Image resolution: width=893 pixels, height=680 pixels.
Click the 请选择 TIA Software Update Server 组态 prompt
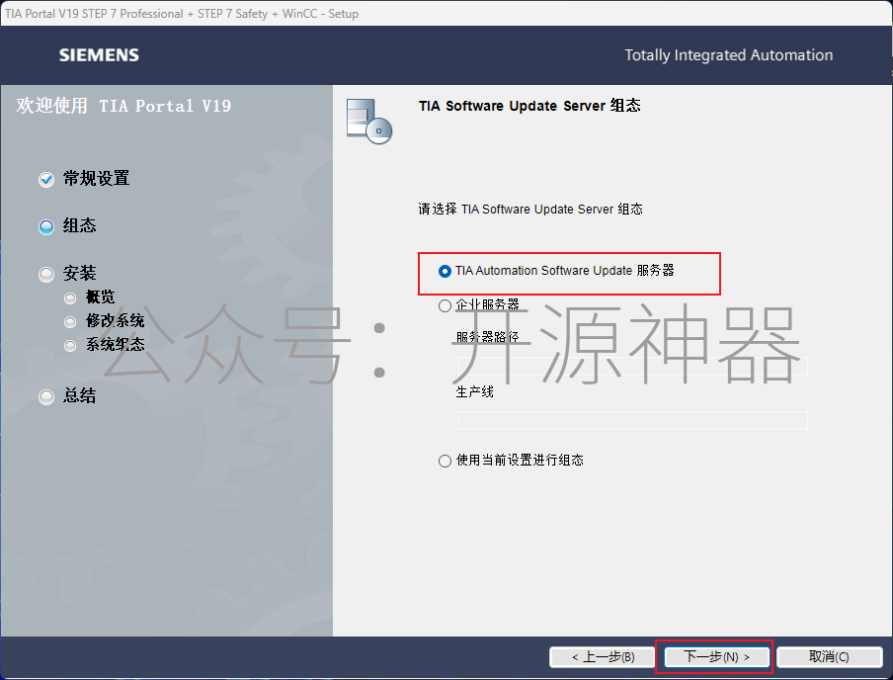coord(530,210)
